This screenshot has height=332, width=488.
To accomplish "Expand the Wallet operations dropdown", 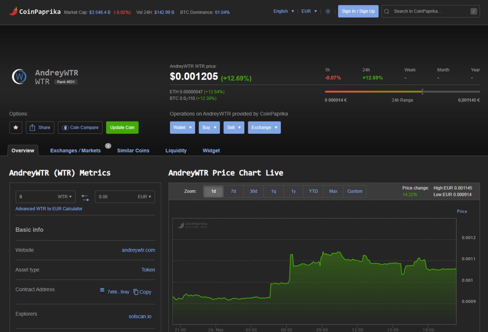I will (183, 128).
